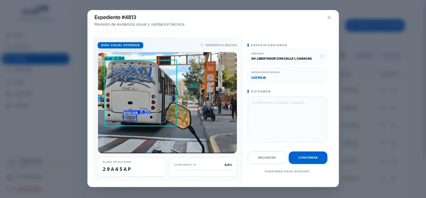This screenshot has width=426, height=198.
Task: Click the Dictamen section heading
Action: click(261, 92)
